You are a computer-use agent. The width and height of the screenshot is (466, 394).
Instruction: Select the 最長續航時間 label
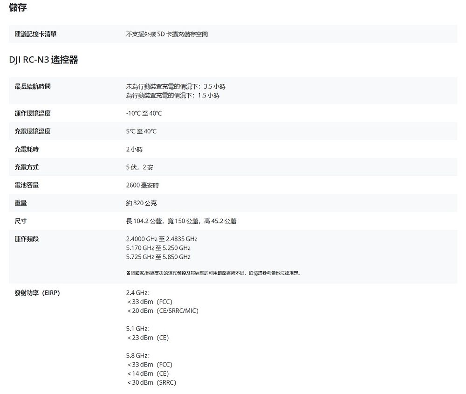pyautogui.click(x=33, y=87)
